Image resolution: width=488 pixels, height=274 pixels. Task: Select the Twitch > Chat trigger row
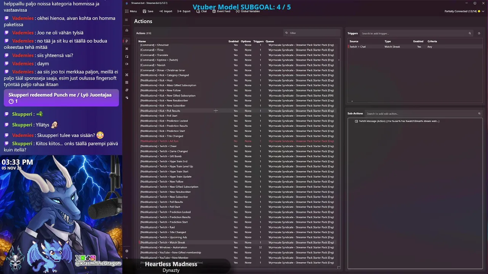(415, 46)
